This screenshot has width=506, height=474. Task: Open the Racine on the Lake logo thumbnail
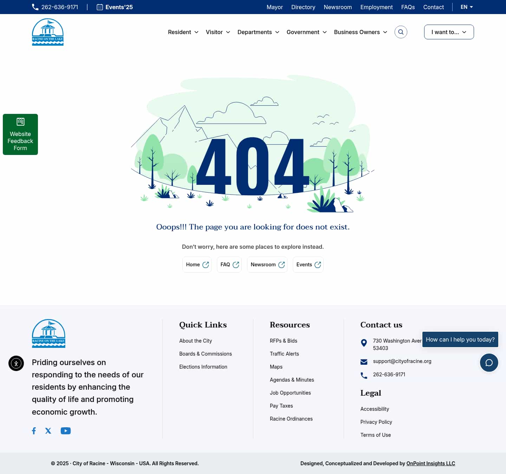tap(47, 32)
